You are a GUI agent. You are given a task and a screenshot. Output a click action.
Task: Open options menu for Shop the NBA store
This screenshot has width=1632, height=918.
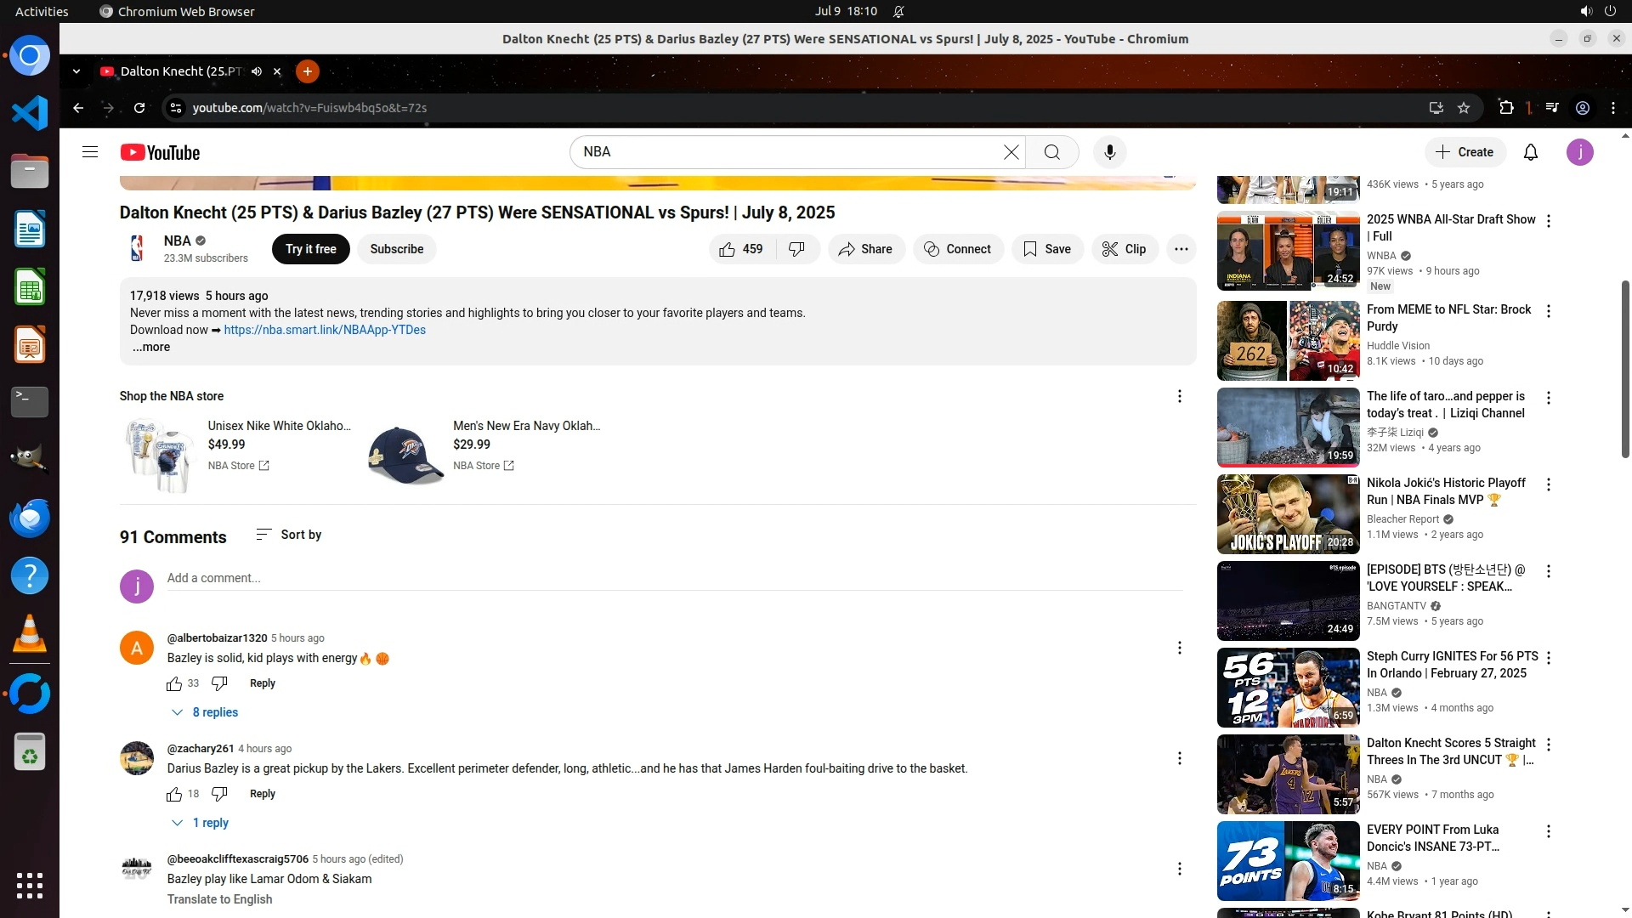pyautogui.click(x=1179, y=396)
